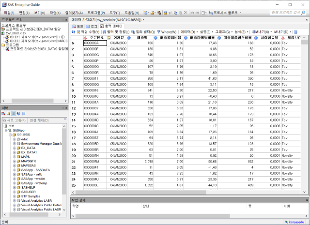
Task: Open the 도구(T) menu
Action: point(115,13)
